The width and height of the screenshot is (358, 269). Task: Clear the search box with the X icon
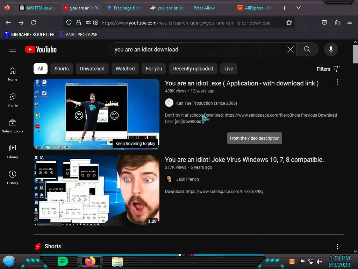(x=291, y=49)
